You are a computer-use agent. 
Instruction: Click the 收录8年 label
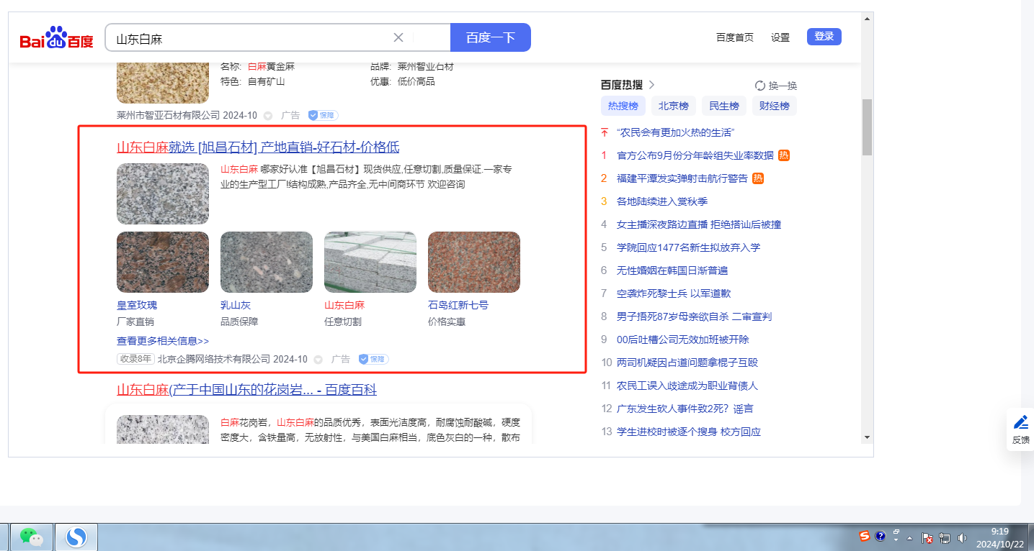coord(135,359)
